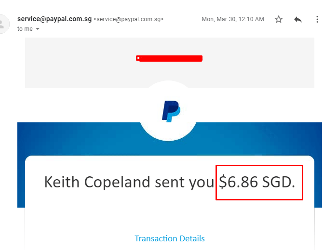The width and height of the screenshot is (324, 250).
Task: Click the PayPal logo
Action: pos(170,111)
